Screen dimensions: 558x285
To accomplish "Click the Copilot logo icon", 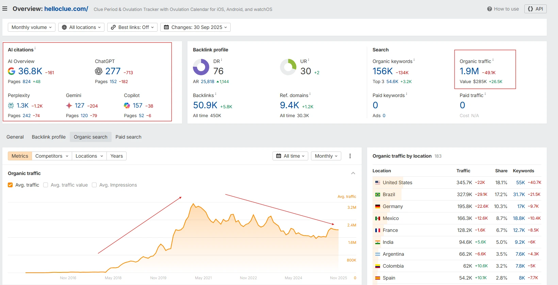I will pos(127,106).
